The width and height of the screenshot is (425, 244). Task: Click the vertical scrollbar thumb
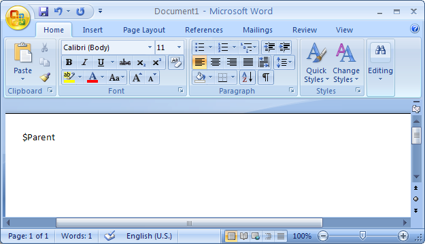point(416,135)
